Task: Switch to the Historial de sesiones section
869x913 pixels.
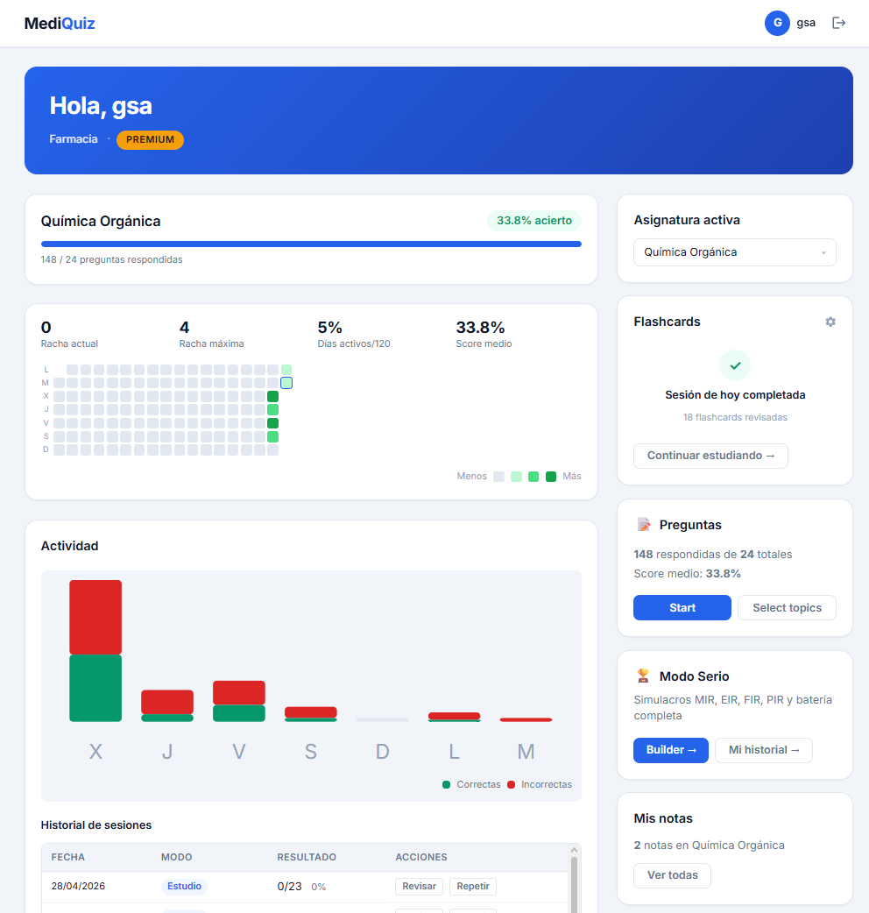Action: [x=95, y=825]
